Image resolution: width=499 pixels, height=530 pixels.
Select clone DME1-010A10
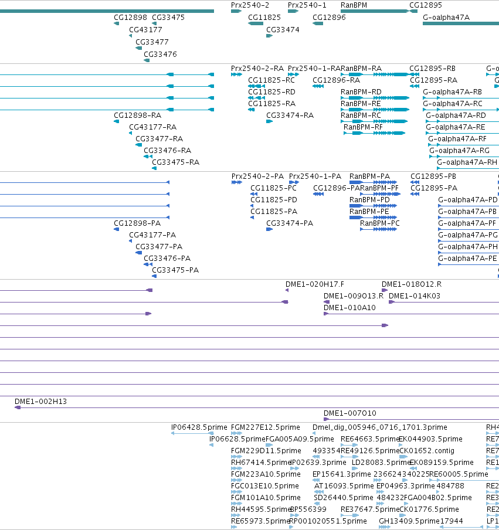pos(349,308)
